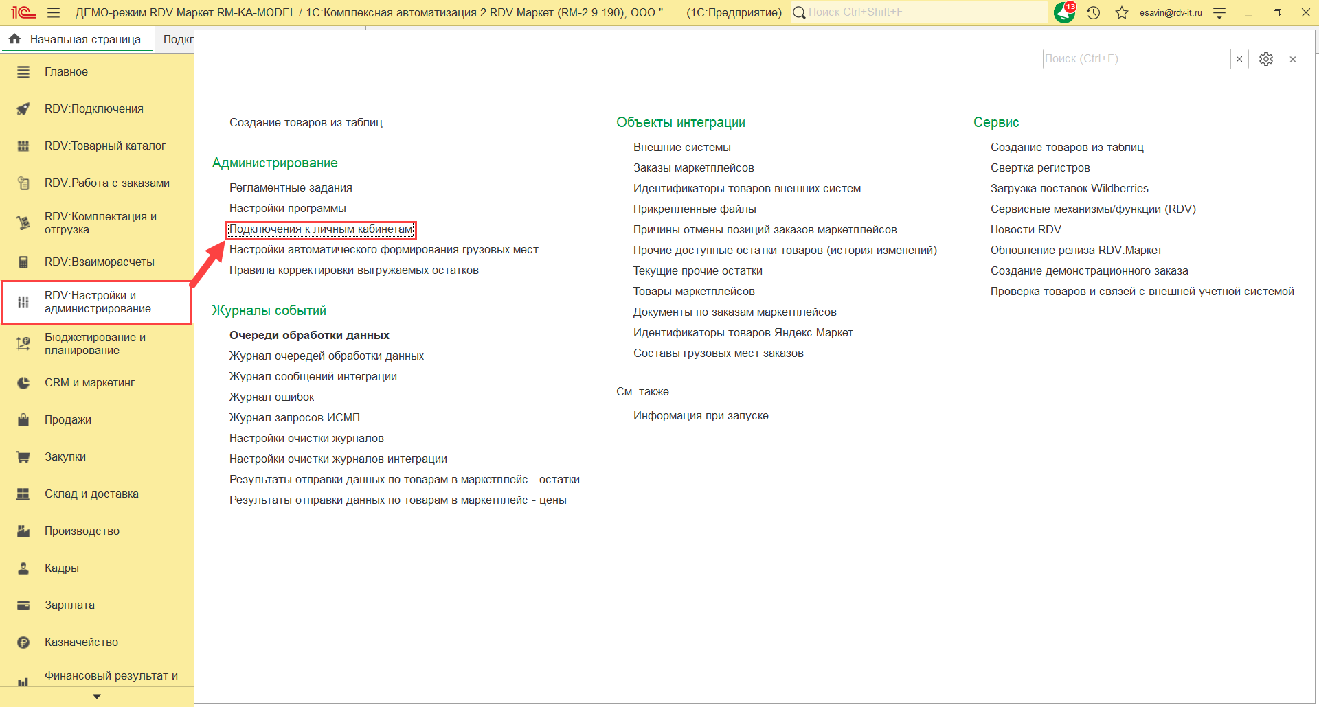Viewport: 1319px width, 707px height.
Task: Open Обновление релиза RDV.Маркет link
Action: (1076, 251)
